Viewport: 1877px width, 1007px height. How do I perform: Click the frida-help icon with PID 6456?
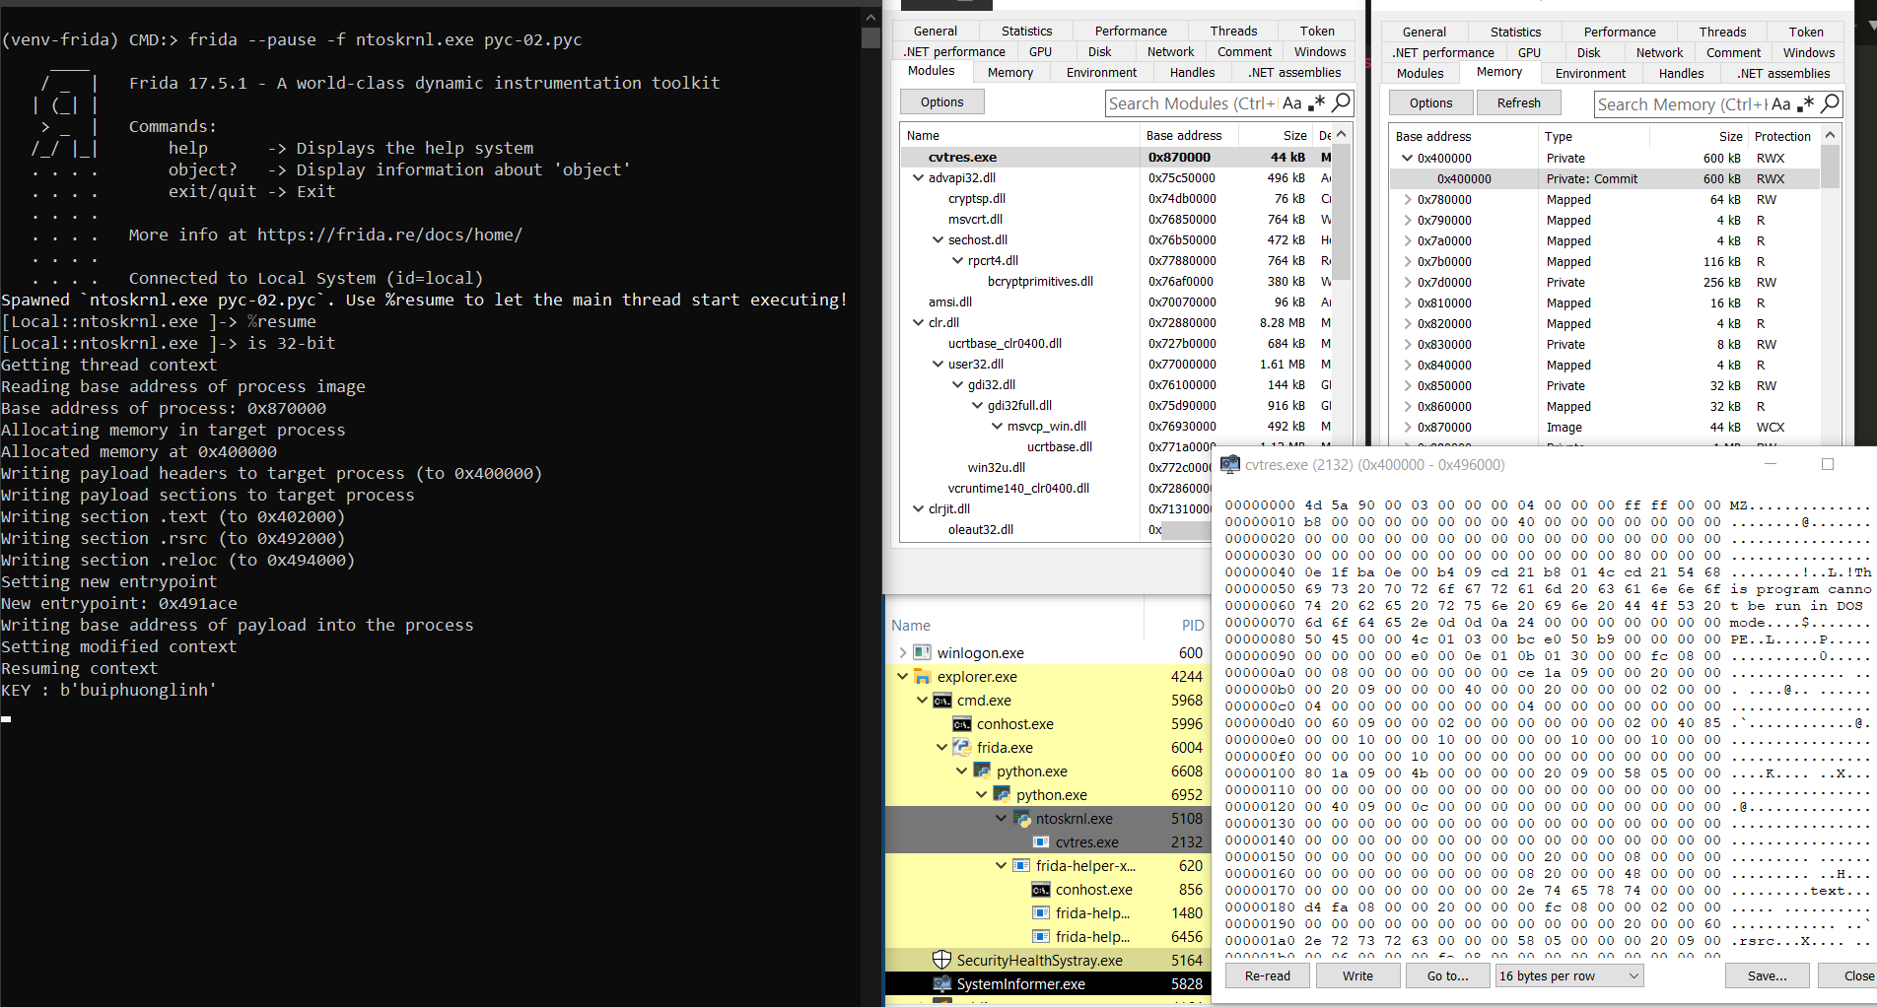pos(1041,936)
